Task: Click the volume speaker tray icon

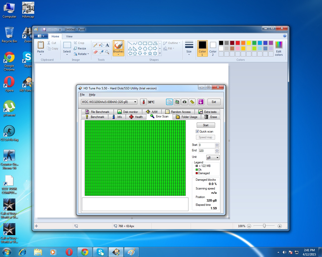Action: (x=284, y=252)
